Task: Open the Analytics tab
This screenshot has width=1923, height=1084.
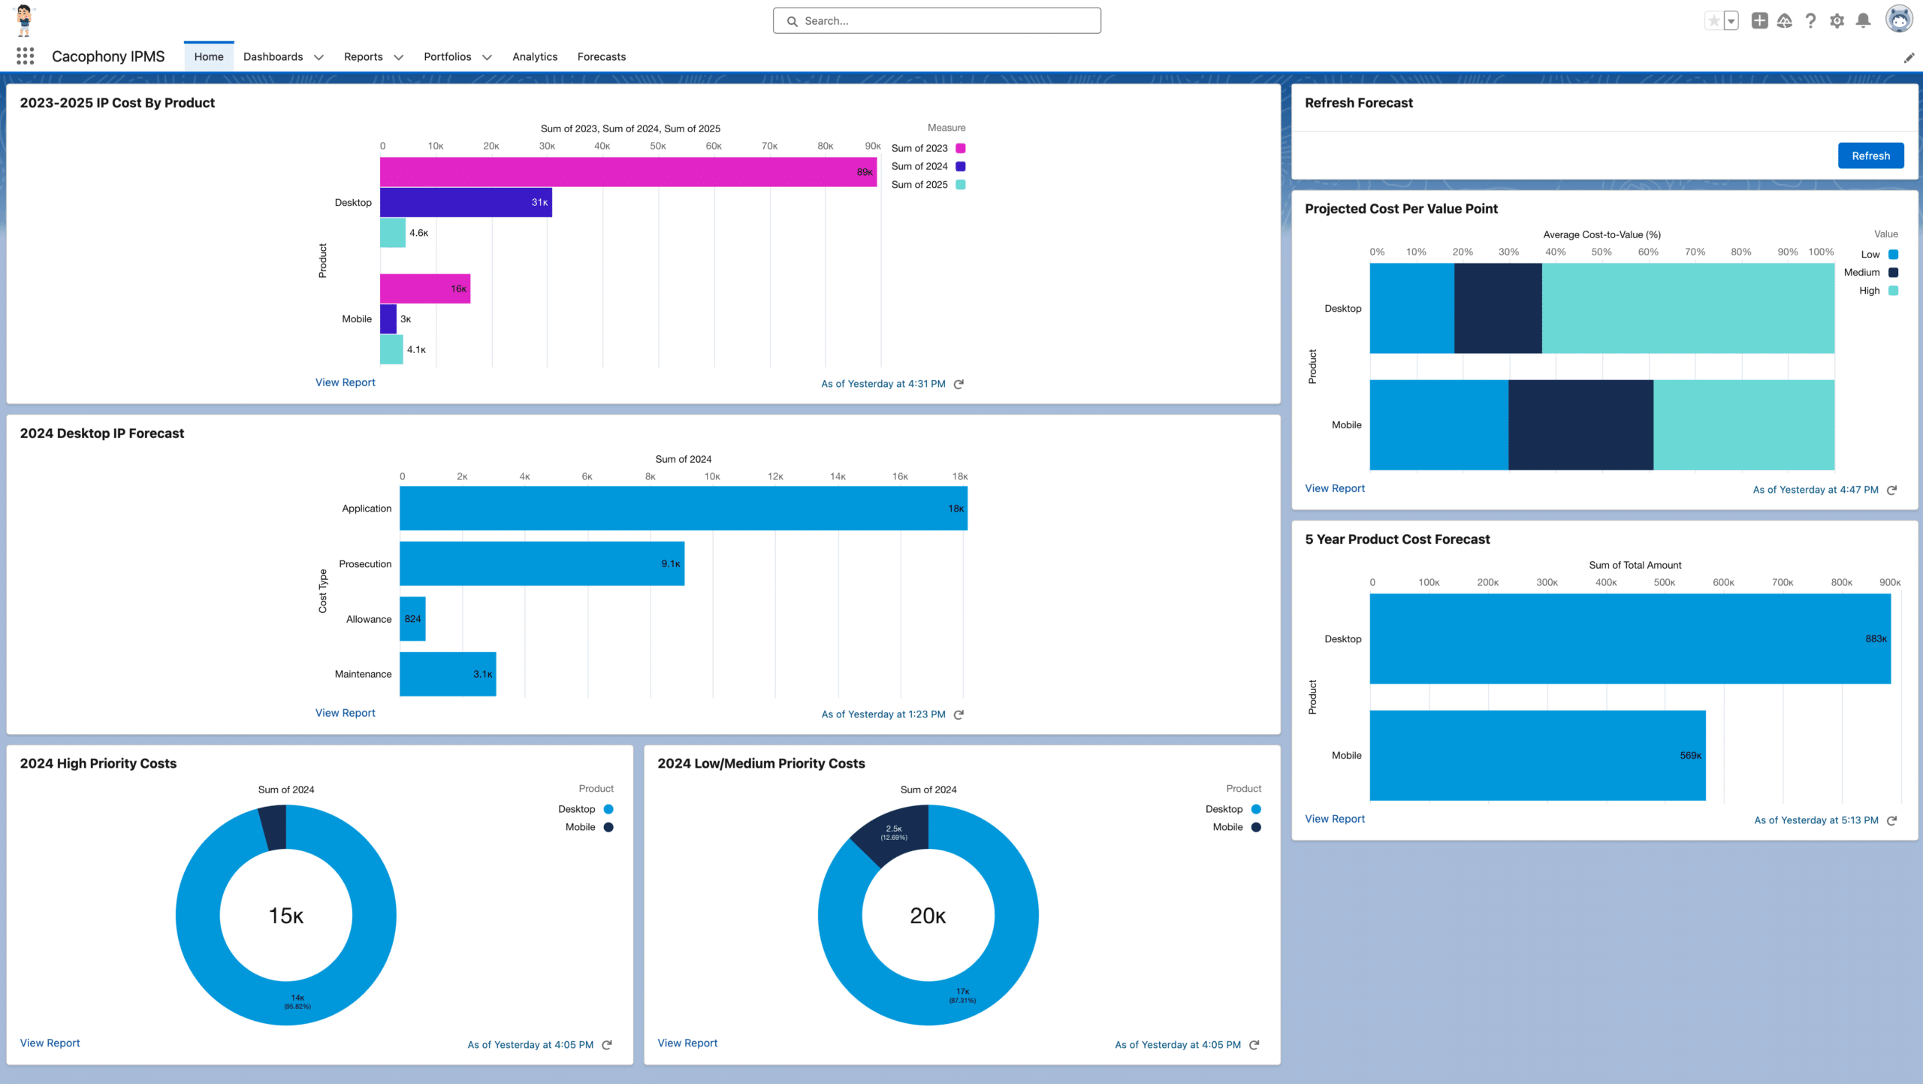Action: (x=535, y=56)
